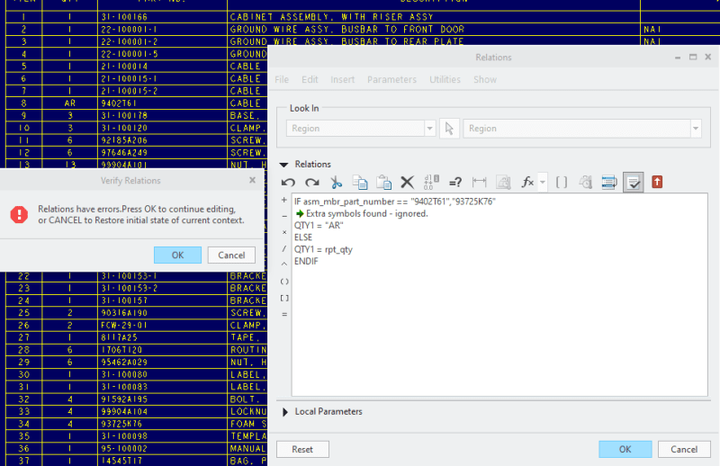Open the Insert menu
The image size is (720, 466).
(342, 79)
